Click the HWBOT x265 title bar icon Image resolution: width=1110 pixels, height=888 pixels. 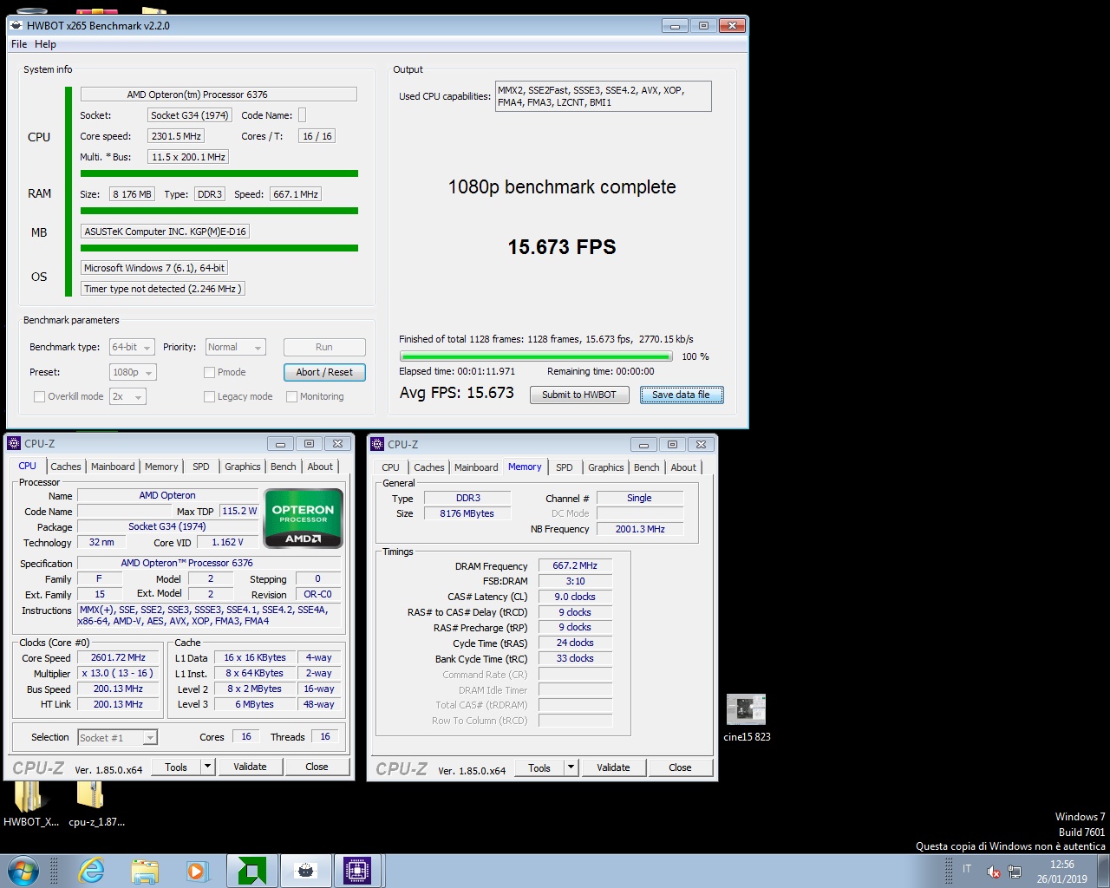16,25
